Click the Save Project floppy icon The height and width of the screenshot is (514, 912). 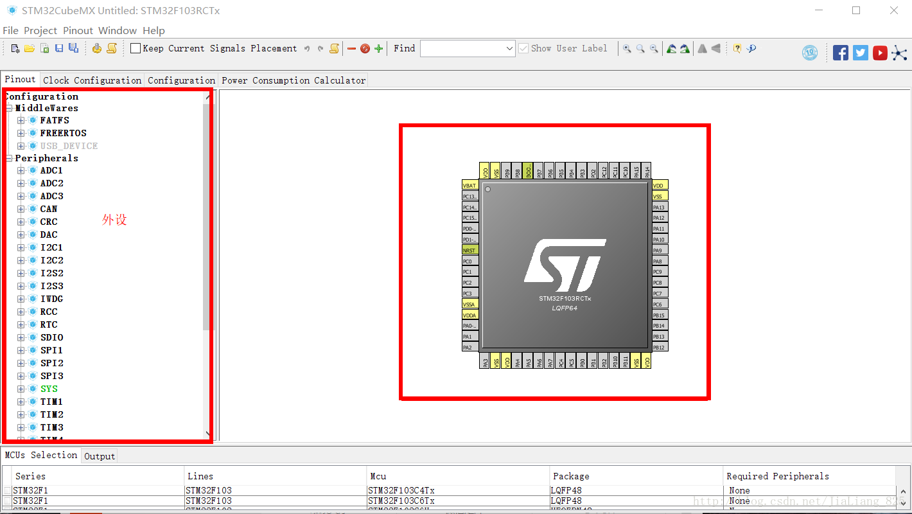59,48
